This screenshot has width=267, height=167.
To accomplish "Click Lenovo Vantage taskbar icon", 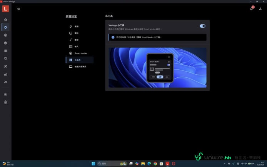I will click(168, 164).
